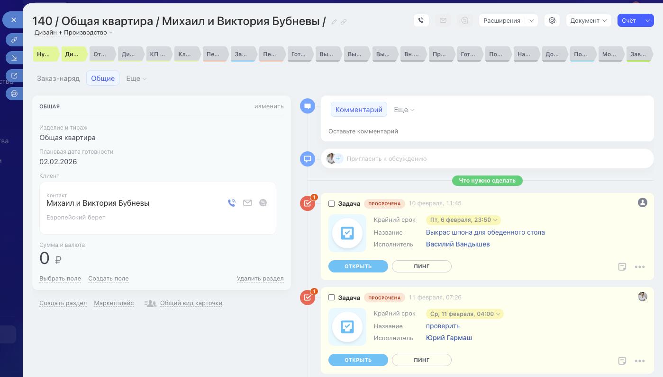Screen dimensions: 663x377
Task: Mark the проверить task checkbox complete
Action: tap(332, 298)
